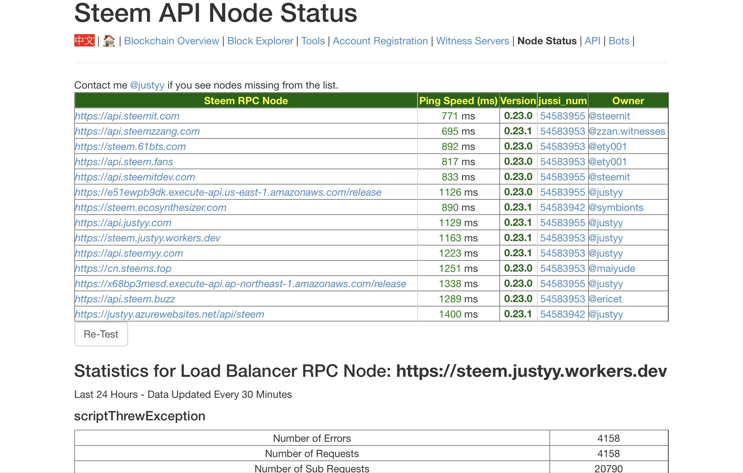This screenshot has height=473, width=743.
Task: Click owner @maiyude link
Action: (612, 269)
